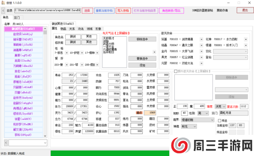Expand the 化神 700017 dropdown
254x156 pixels.
pos(246,39)
